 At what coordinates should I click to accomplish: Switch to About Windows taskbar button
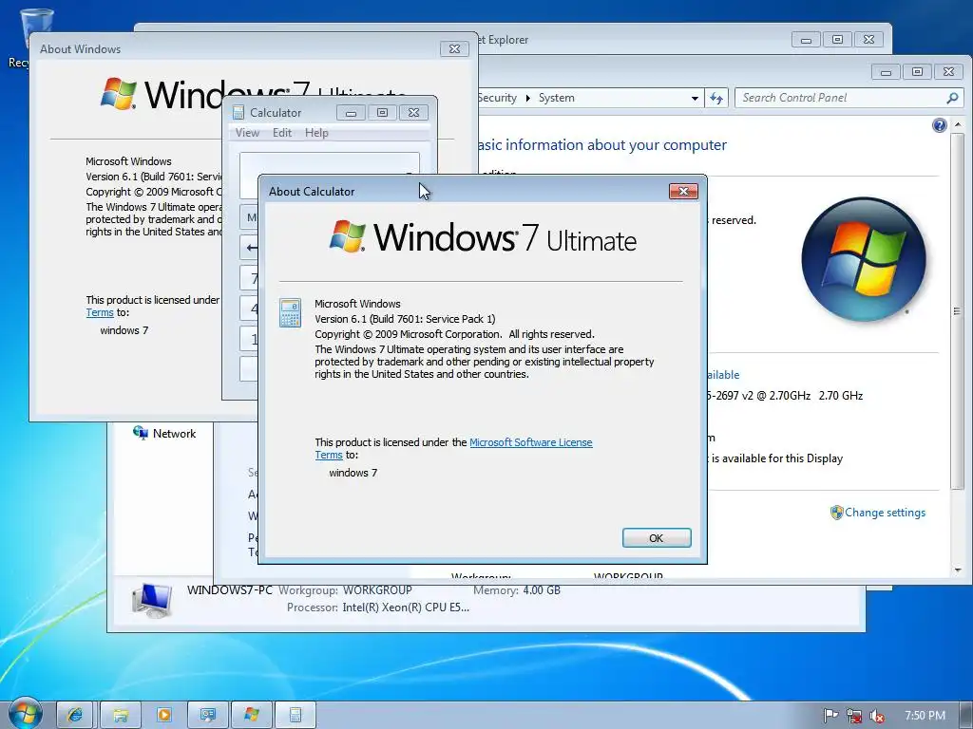pos(251,715)
